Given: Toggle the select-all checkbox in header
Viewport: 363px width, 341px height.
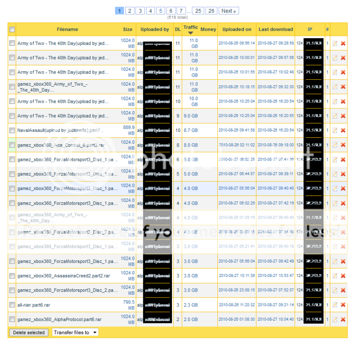Looking at the screenshot, I should pyautogui.click(x=12, y=29).
